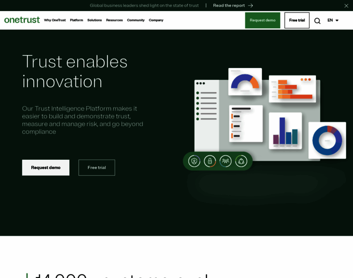Open the Company menu
This screenshot has height=278, width=353.
156,20
